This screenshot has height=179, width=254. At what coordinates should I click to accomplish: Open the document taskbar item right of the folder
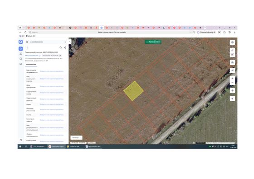coord(93,146)
